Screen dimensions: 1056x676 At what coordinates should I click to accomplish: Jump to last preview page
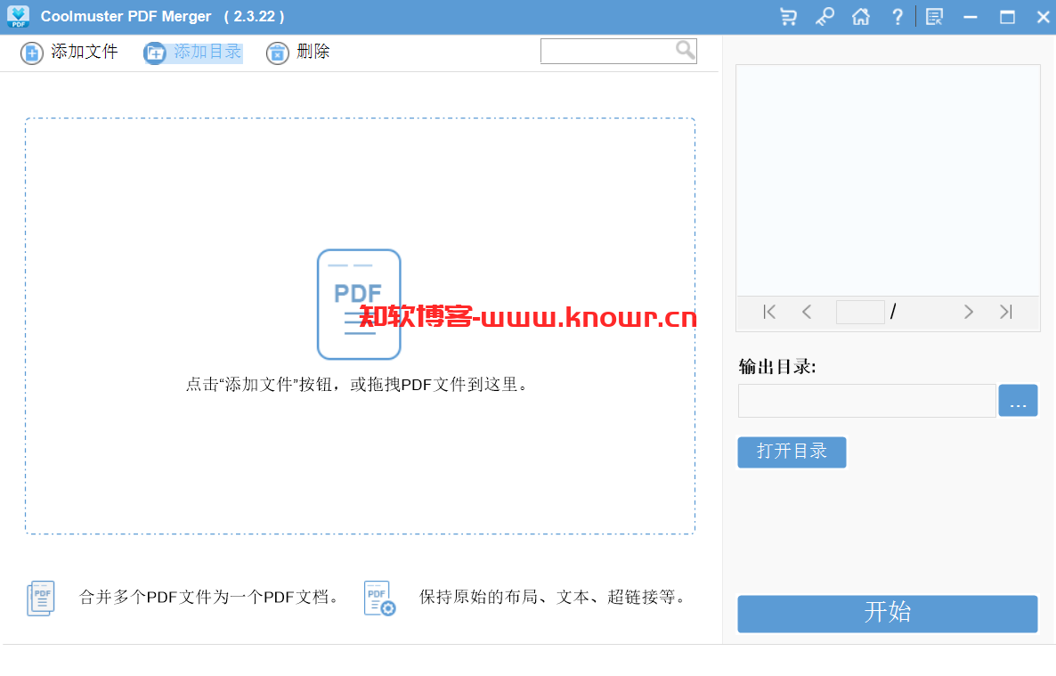(x=1006, y=312)
